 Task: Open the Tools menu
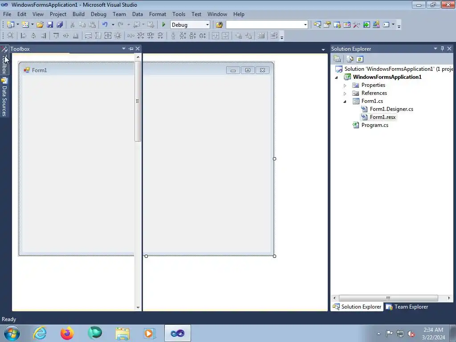click(x=179, y=14)
